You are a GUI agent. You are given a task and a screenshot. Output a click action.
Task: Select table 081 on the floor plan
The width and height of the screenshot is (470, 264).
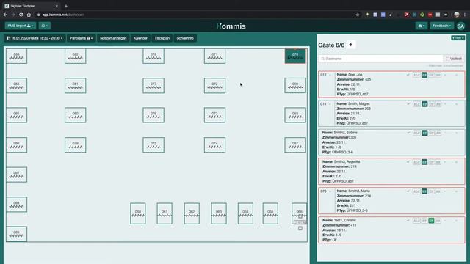75,86
